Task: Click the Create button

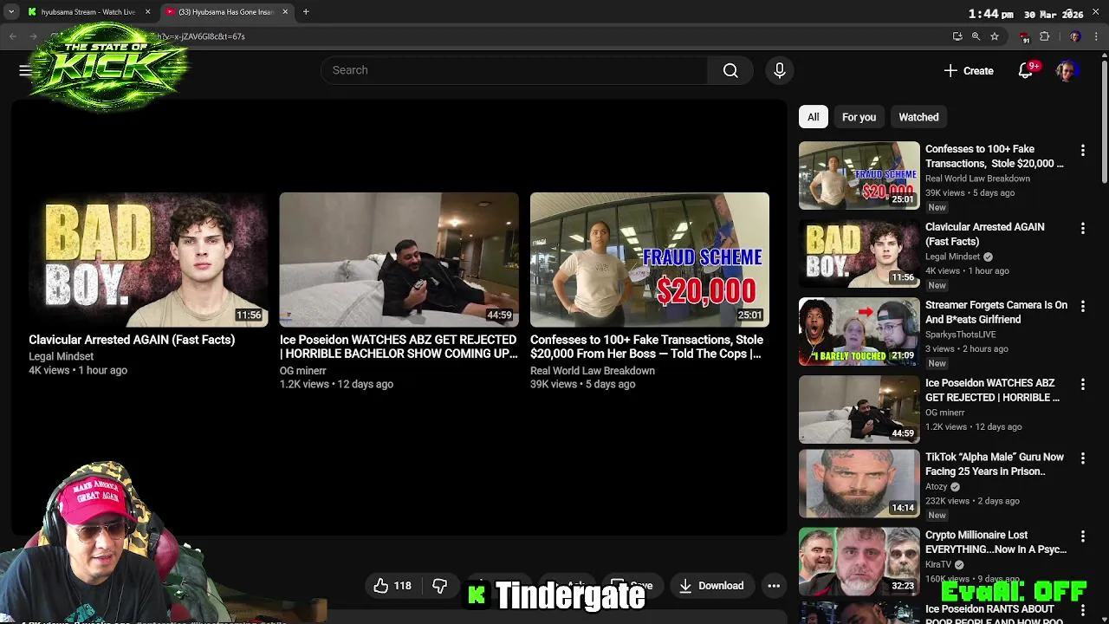Action: click(969, 71)
